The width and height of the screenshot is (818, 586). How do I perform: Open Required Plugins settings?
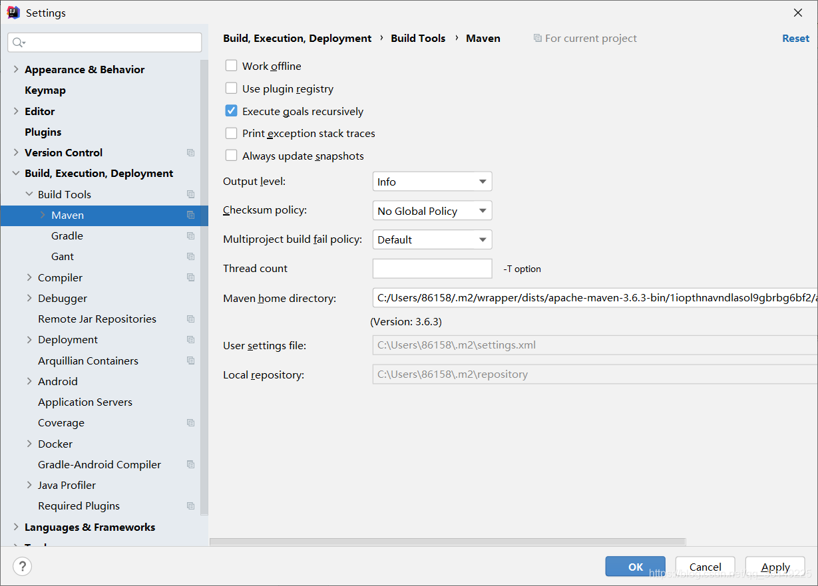pyautogui.click(x=79, y=506)
